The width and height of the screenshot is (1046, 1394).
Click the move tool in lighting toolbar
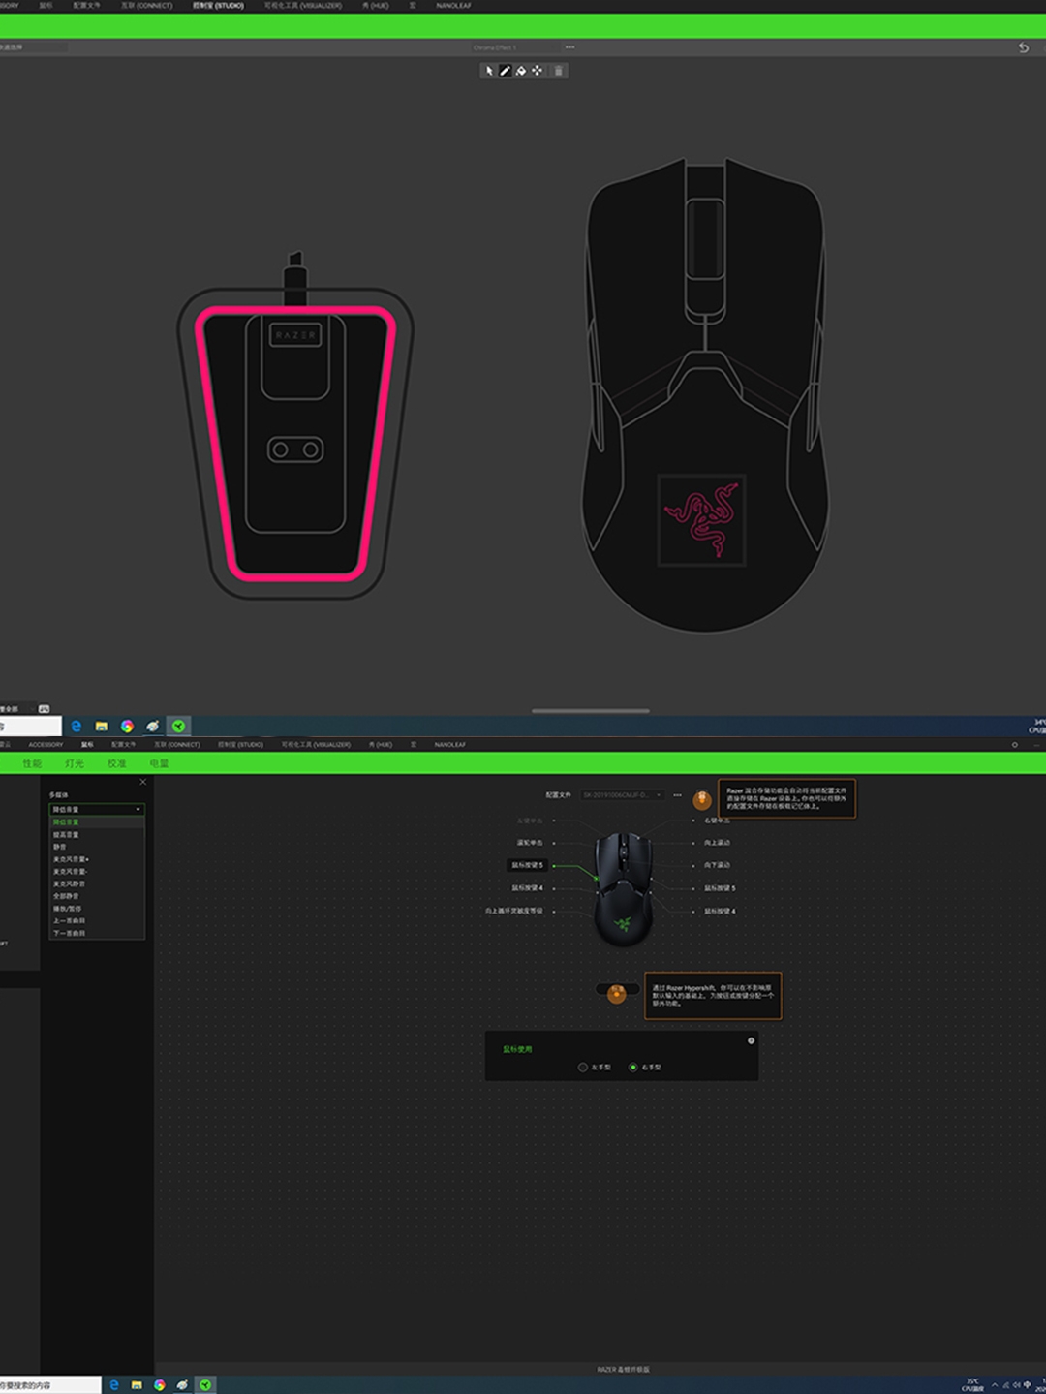tap(538, 71)
